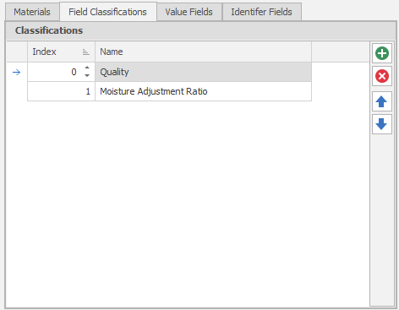Image resolution: width=399 pixels, height=310 pixels.
Task: Click the Index cell showing 1
Action: (x=61, y=91)
